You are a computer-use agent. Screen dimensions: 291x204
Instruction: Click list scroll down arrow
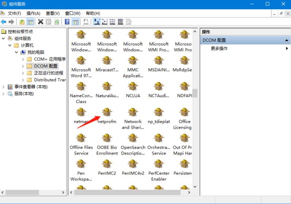195,187
